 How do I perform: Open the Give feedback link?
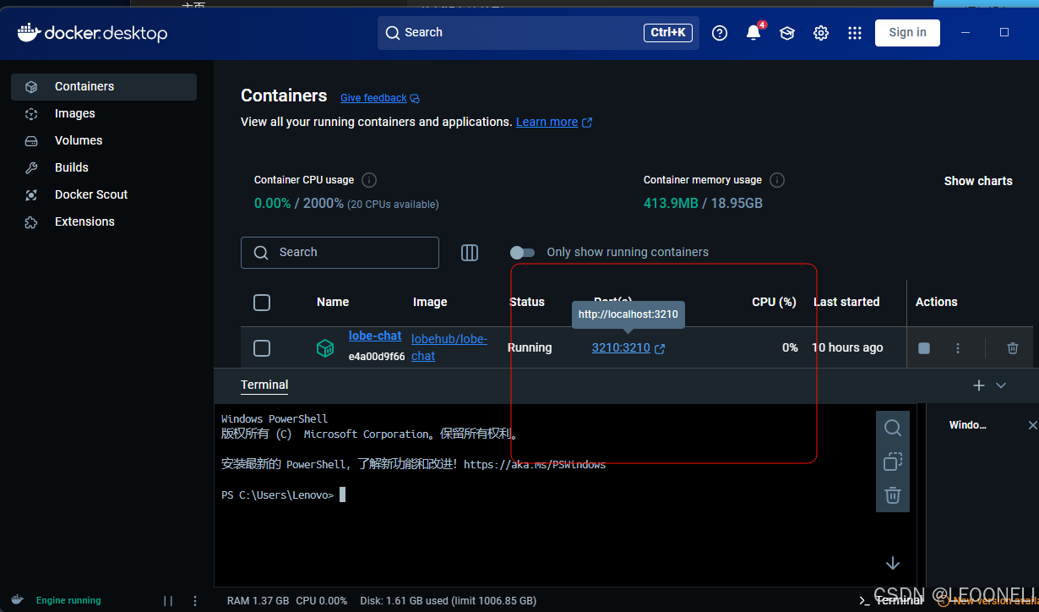coord(380,98)
